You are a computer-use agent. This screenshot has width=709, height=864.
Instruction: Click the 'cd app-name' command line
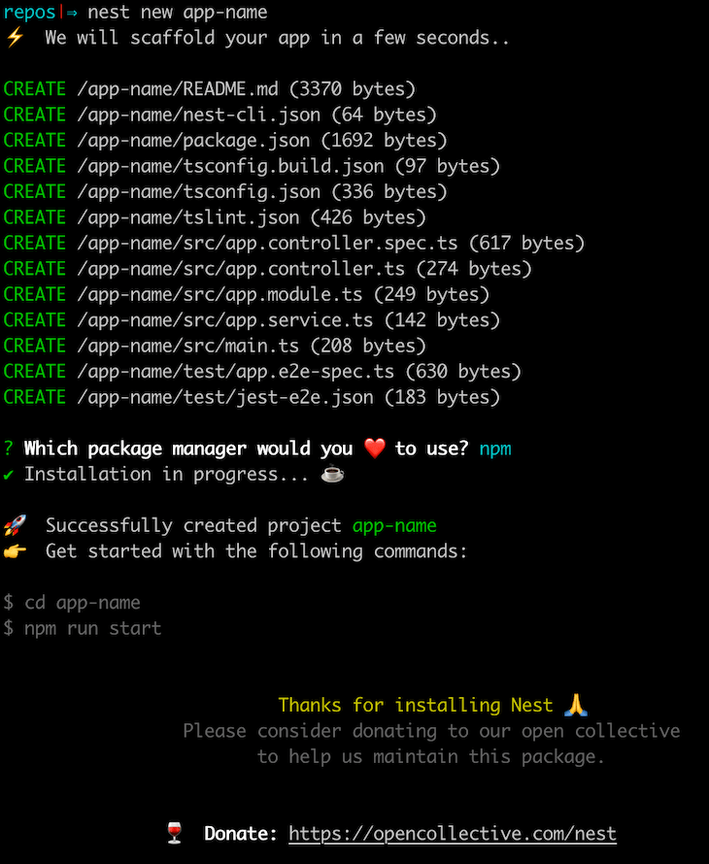click(72, 603)
